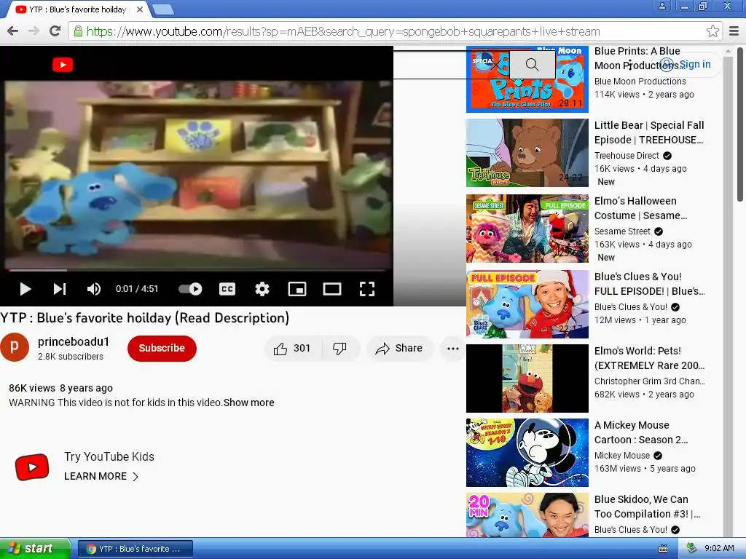
Task: Click the settings dots beside Sign in
Action: (630, 65)
